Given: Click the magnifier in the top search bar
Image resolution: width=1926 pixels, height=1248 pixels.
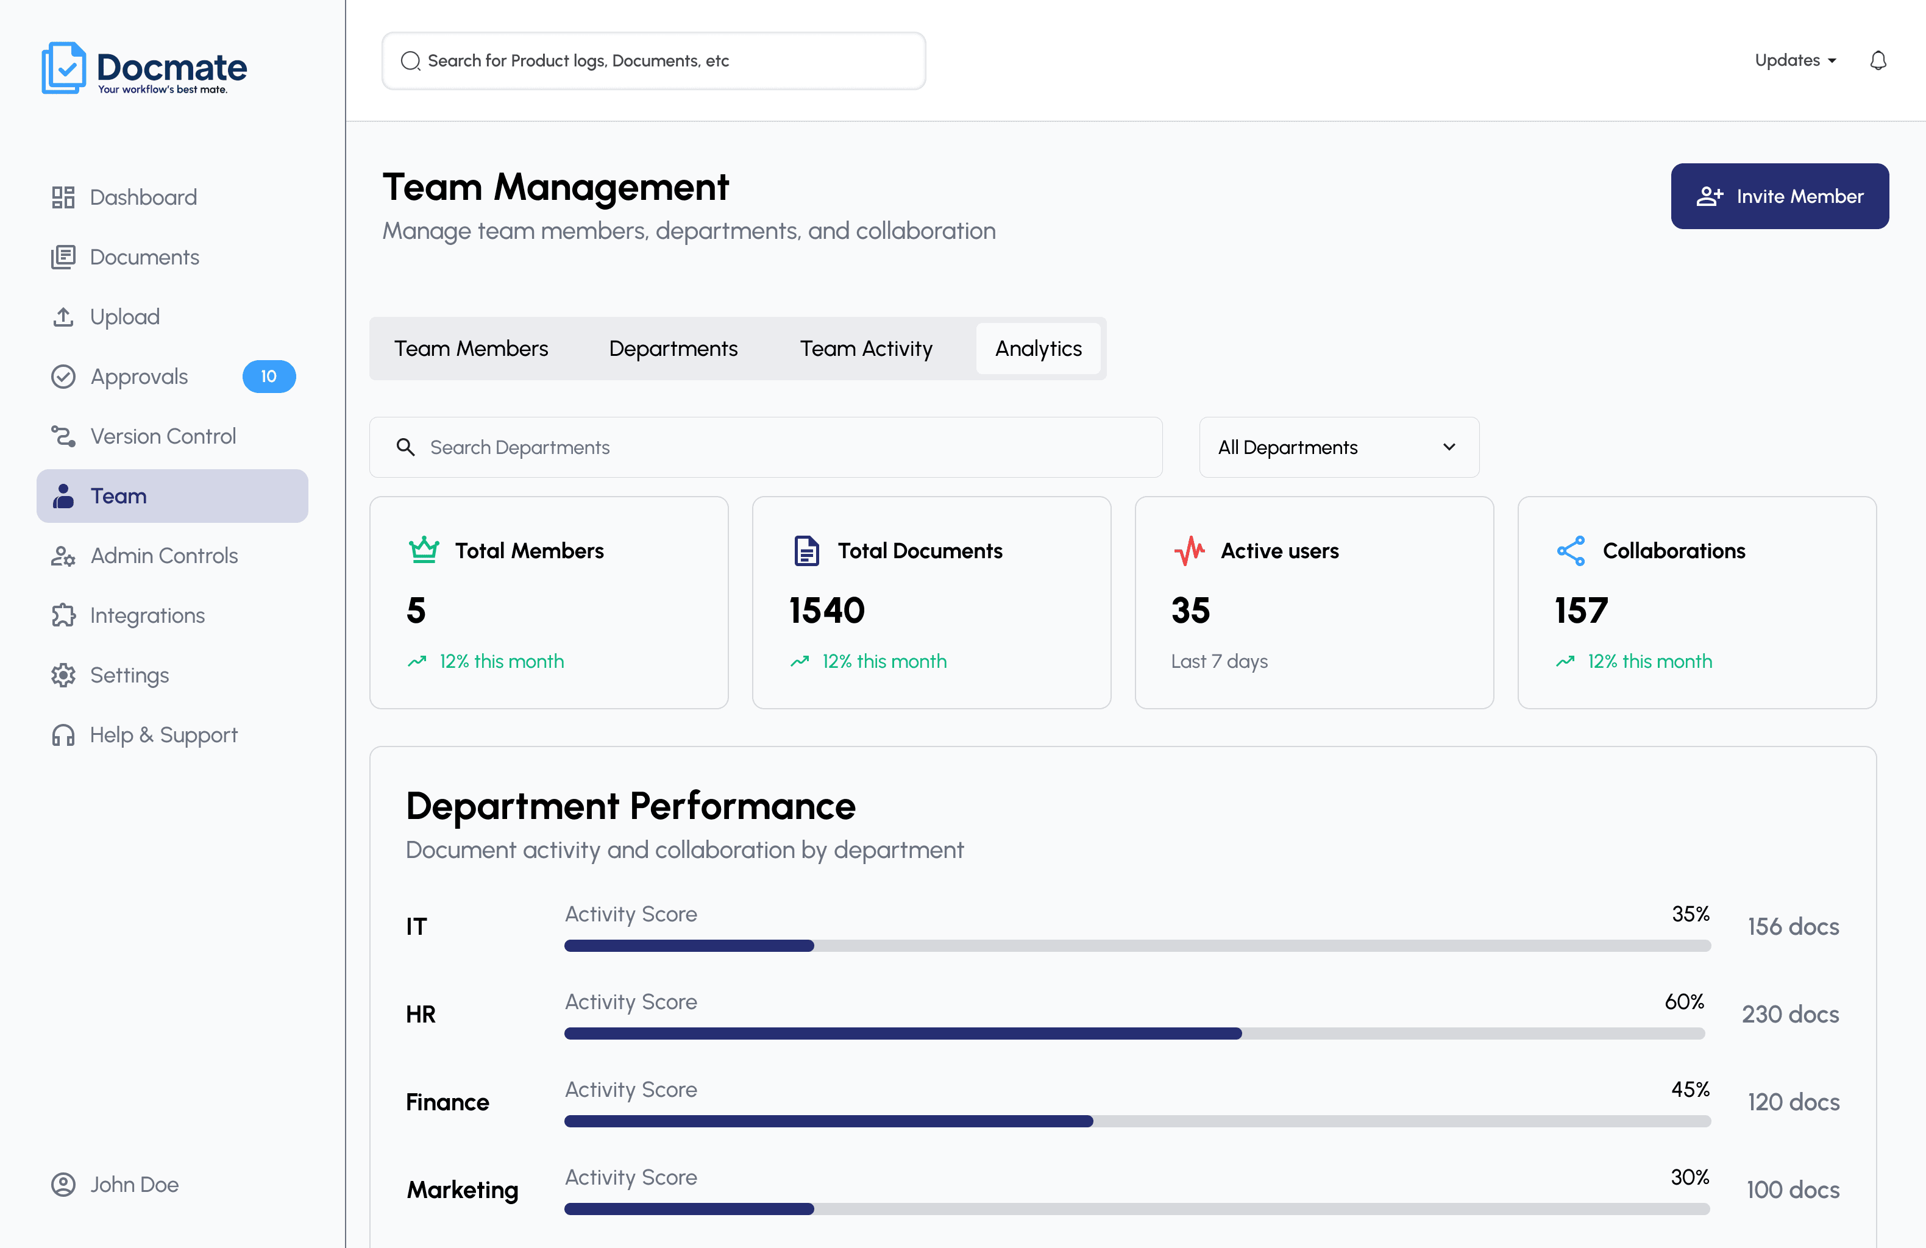Looking at the screenshot, I should [x=410, y=61].
